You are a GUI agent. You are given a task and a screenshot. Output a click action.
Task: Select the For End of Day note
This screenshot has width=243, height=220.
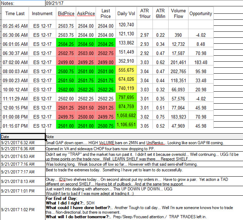click(x=144, y=208)
